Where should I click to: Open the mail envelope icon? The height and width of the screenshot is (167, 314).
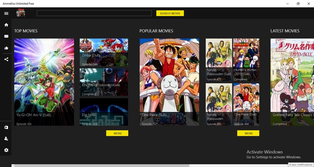[6, 36]
